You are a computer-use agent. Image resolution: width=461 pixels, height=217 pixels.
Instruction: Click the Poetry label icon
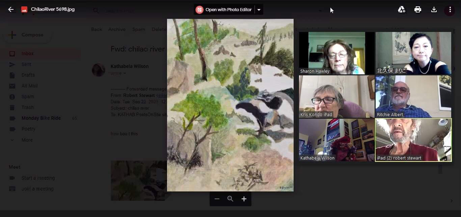point(12,129)
